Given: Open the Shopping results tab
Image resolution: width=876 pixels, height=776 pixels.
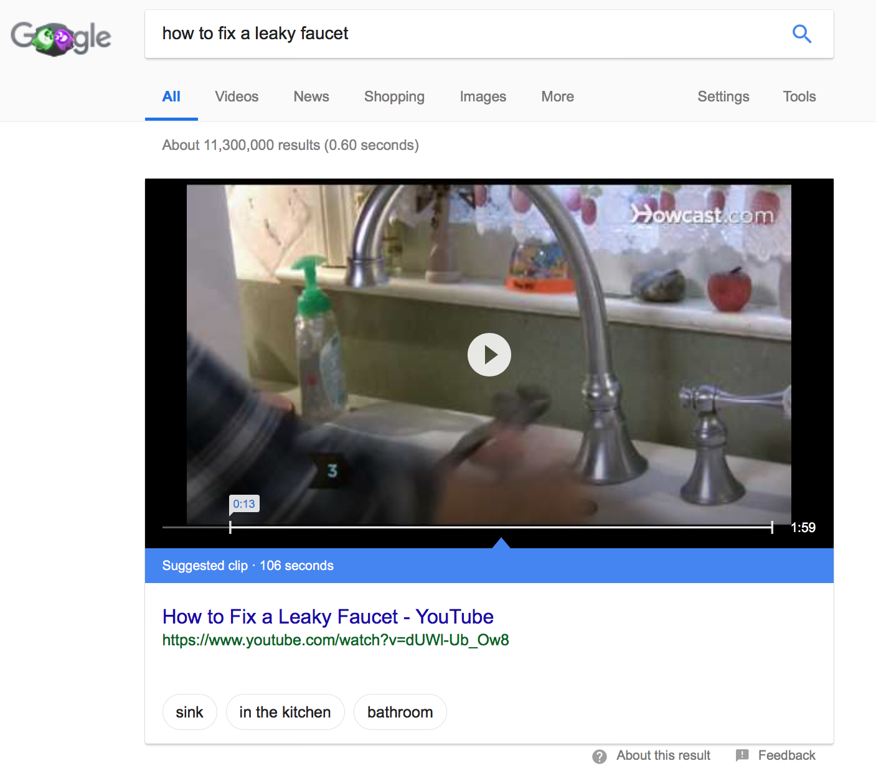Looking at the screenshot, I should pyautogui.click(x=394, y=96).
